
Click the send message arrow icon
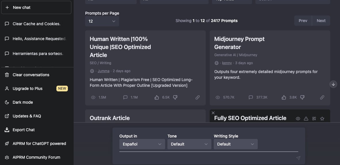click(x=298, y=158)
